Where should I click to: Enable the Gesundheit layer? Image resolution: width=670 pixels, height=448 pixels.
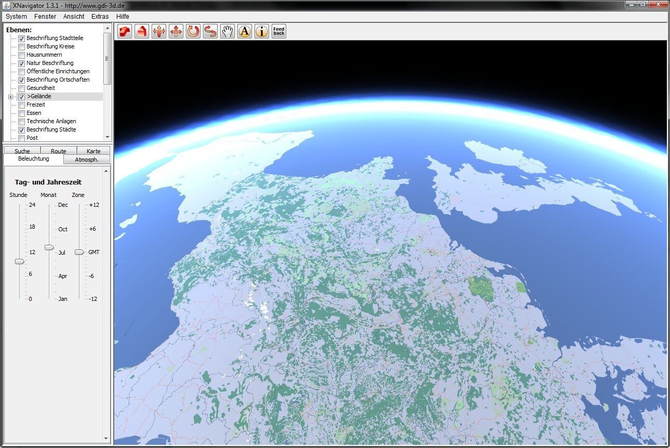point(21,88)
